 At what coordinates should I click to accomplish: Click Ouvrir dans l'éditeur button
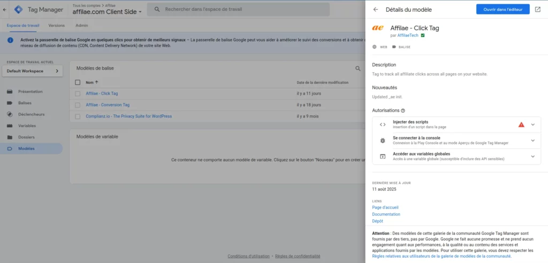click(503, 9)
